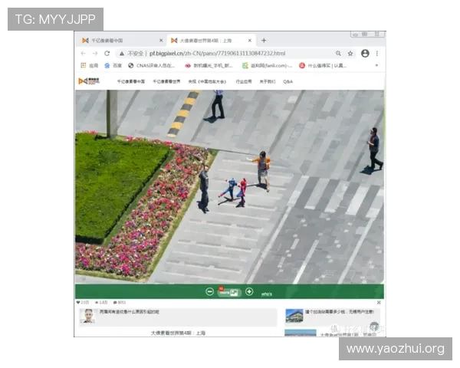460x368 pixels.
Task: Click the zoom magnifier icon in the address bar
Action: pyautogui.click(x=338, y=54)
